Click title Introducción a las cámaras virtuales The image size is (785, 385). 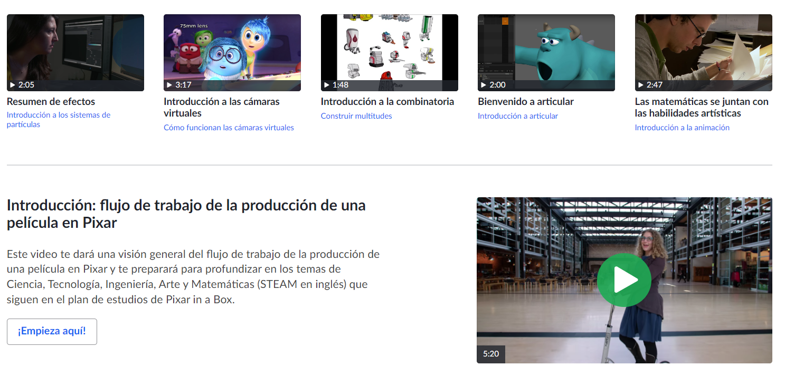click(222, 108)
